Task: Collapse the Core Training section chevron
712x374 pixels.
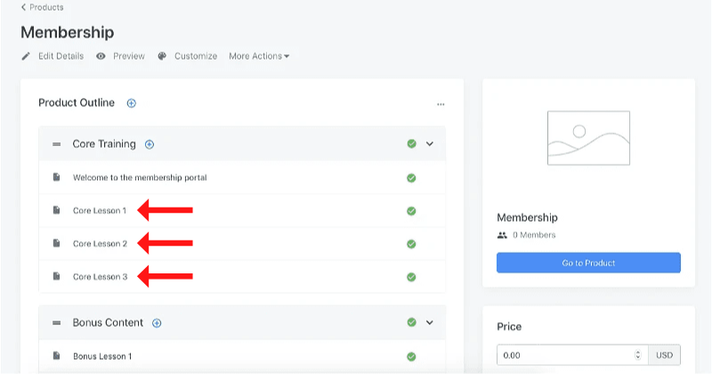Action: [x=430, y=143]
